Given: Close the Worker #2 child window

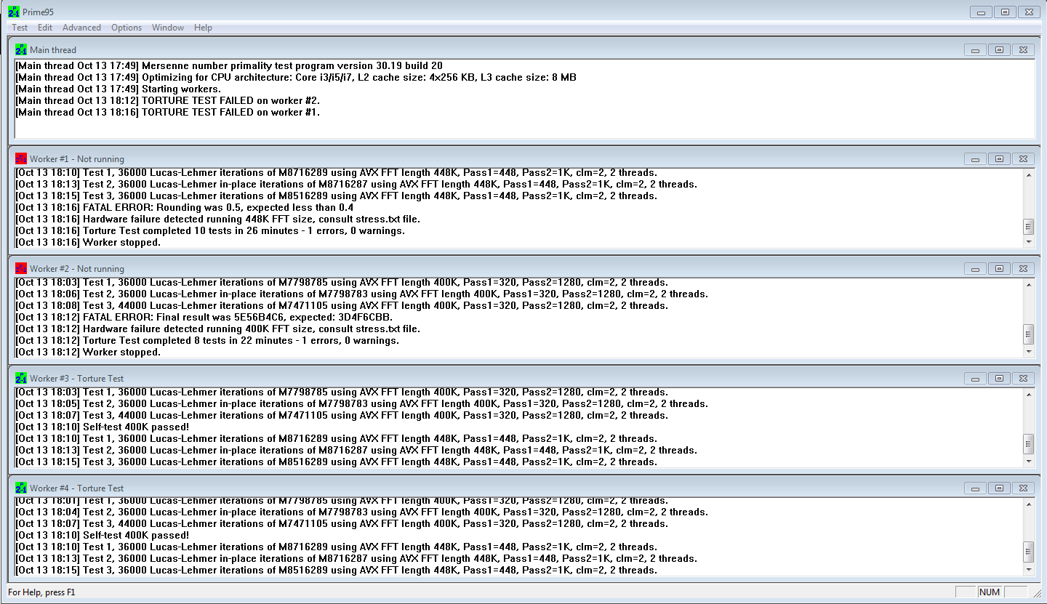Looking at the screenshot, I should 1023,269.
